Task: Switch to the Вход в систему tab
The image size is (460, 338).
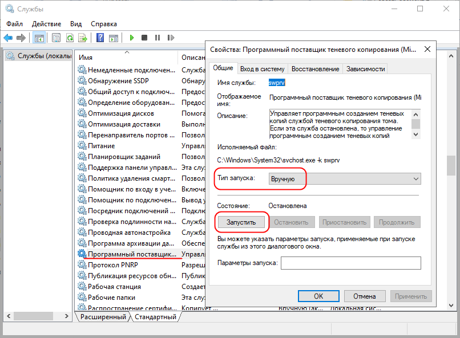Action: click(262, 69)
